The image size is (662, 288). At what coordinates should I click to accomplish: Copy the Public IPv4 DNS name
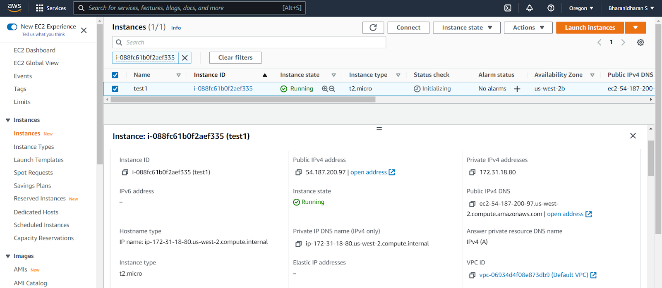coord(472,204)
